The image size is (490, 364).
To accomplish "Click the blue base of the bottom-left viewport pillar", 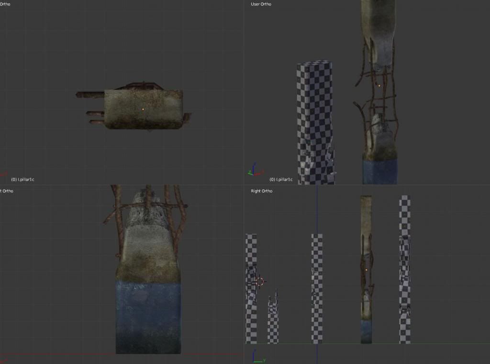I will pyautogui.click(x=148, y=316).
